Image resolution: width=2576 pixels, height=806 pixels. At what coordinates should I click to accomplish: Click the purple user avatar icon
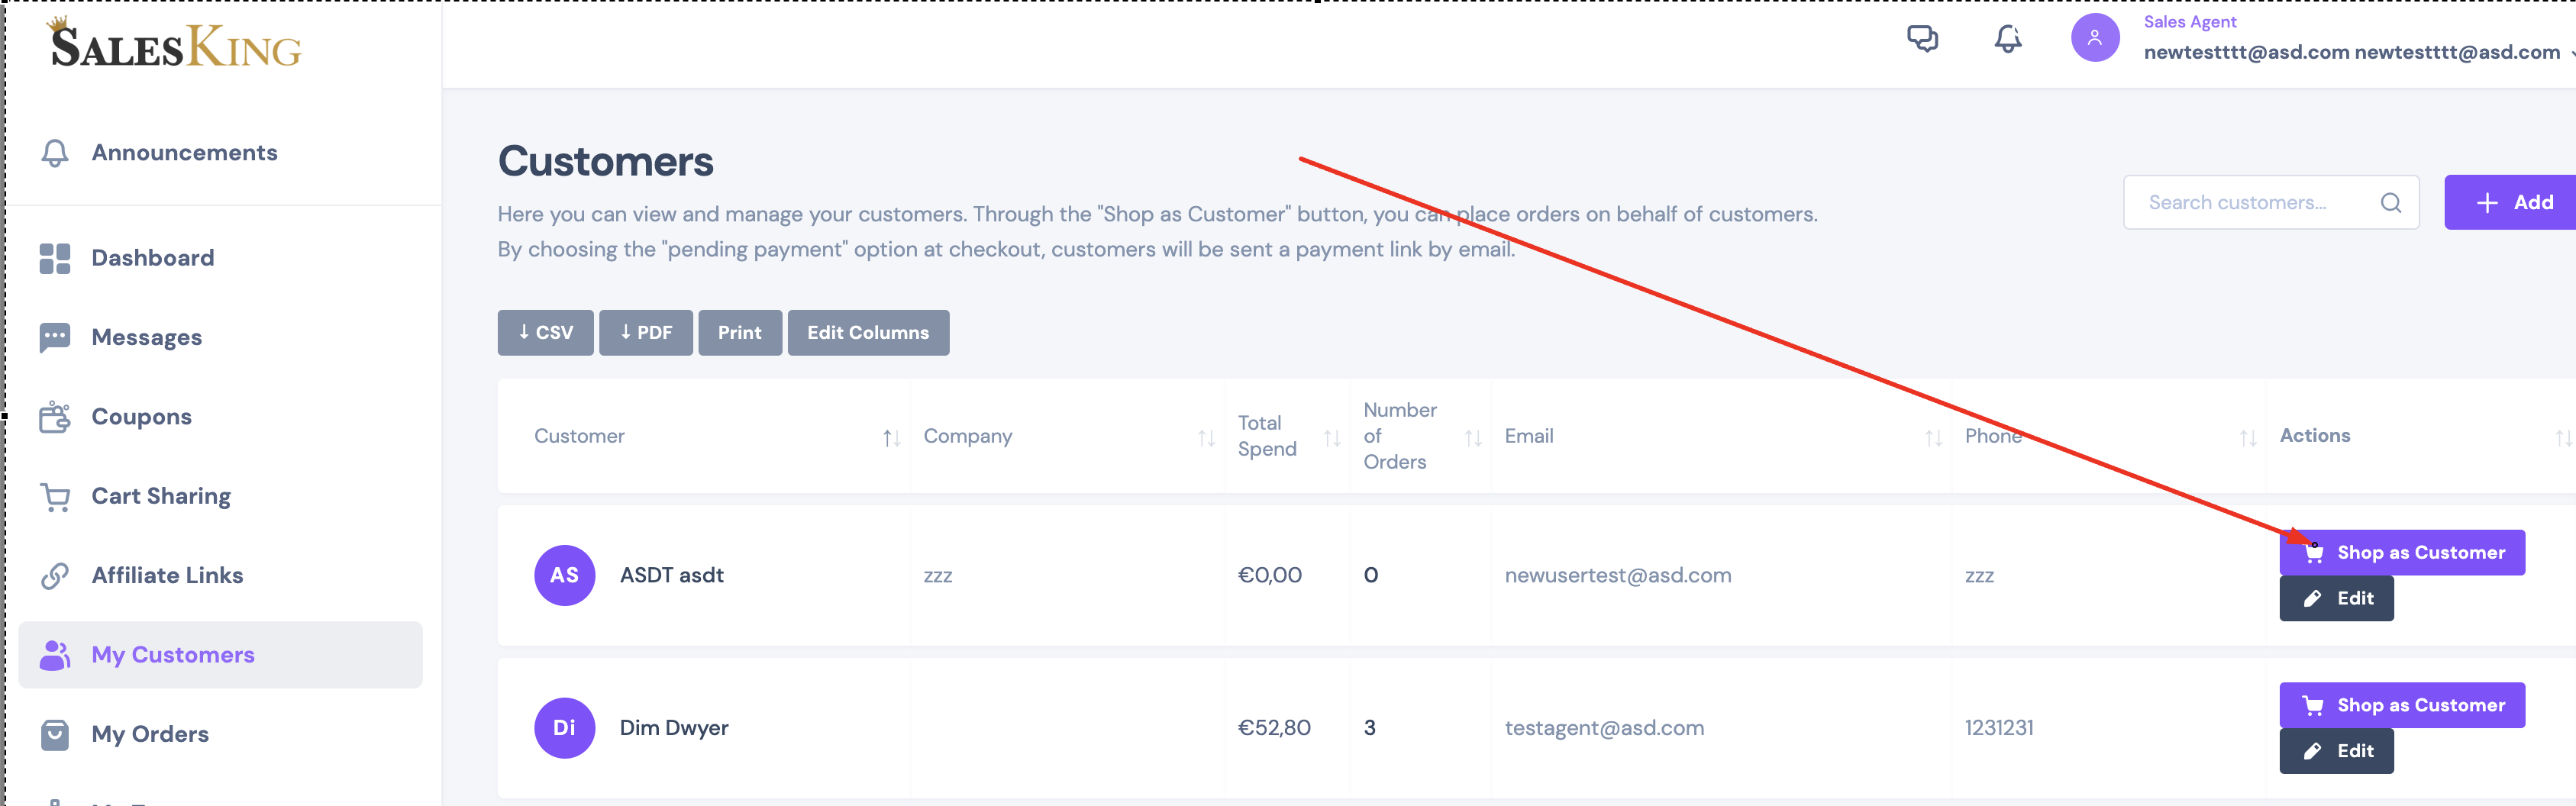point(2095,38)
